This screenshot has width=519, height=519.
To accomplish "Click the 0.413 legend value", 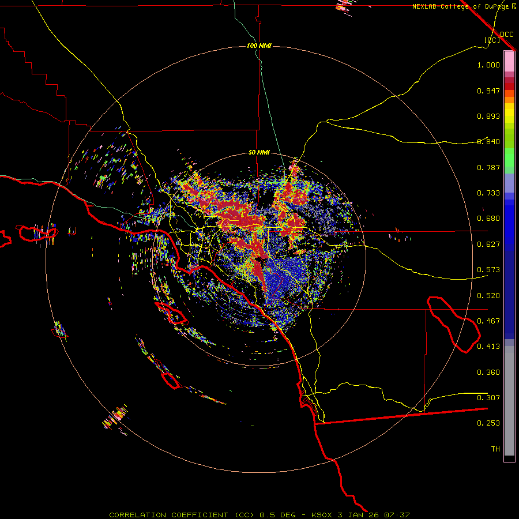I will [x=488, y=347].
